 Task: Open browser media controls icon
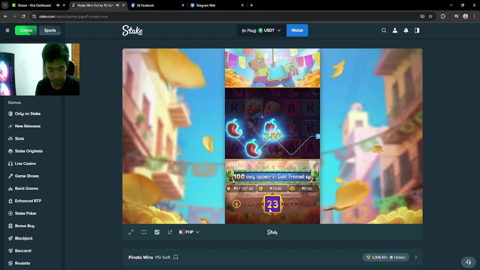(456, 16)
